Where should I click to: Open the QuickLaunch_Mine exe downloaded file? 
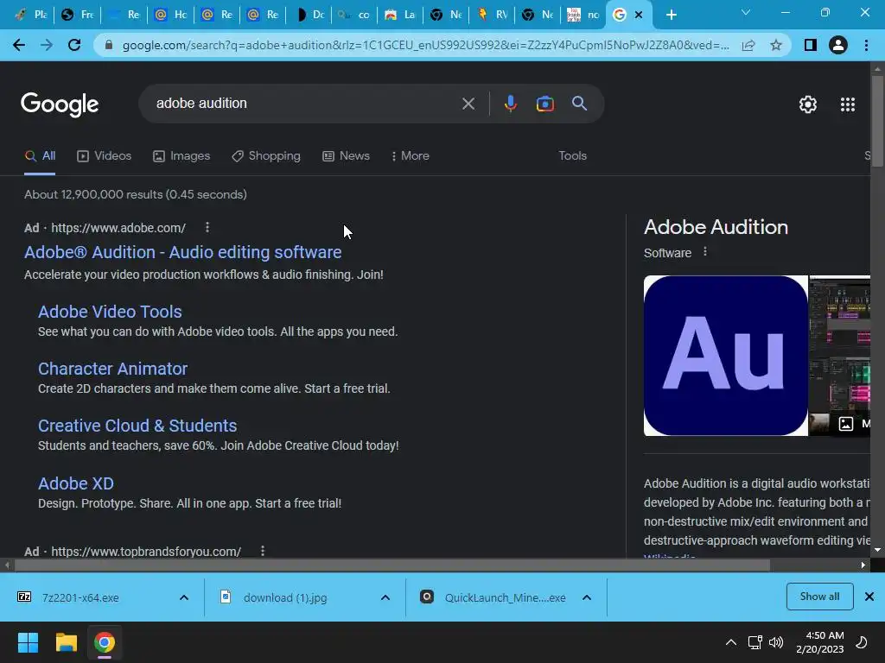pos(505,597)
